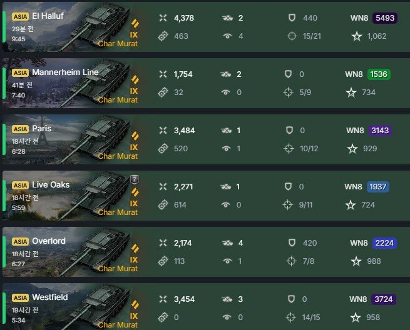Click the shield blocked-damage icon for Overlord
Viewport: 410px width, 330px height.
click(292, 242)
